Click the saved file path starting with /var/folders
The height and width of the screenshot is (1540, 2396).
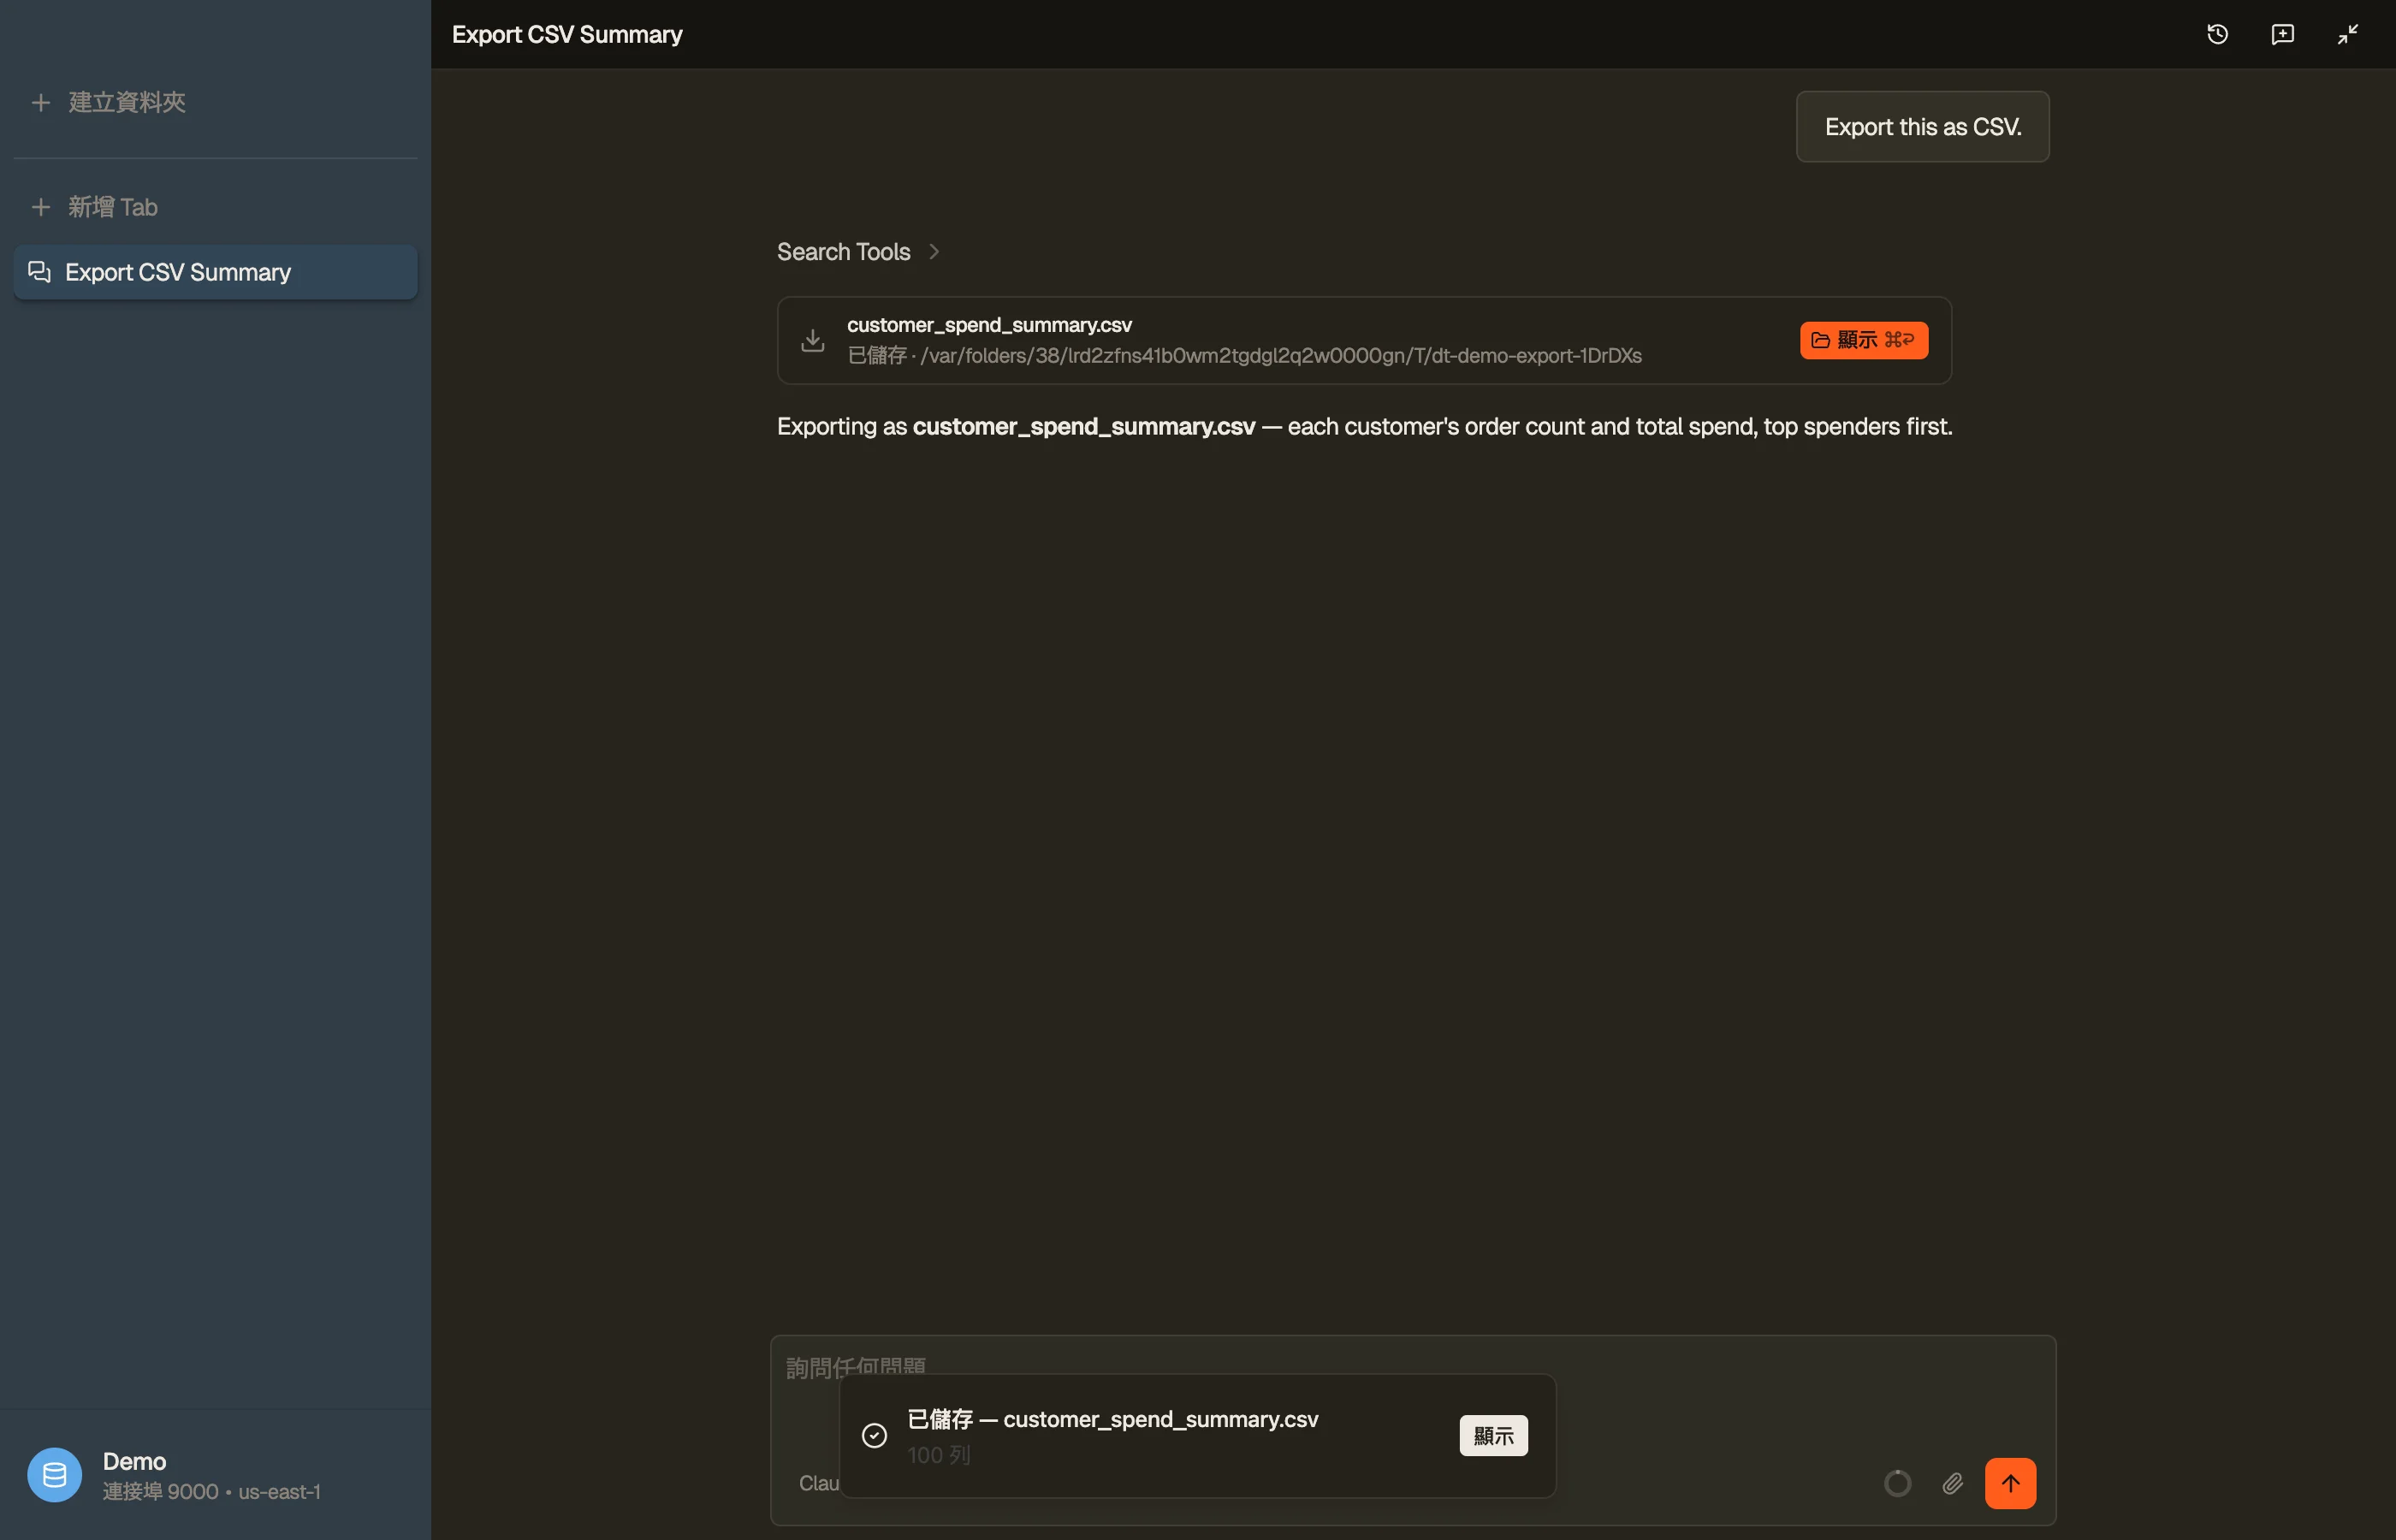(1281, 356)
